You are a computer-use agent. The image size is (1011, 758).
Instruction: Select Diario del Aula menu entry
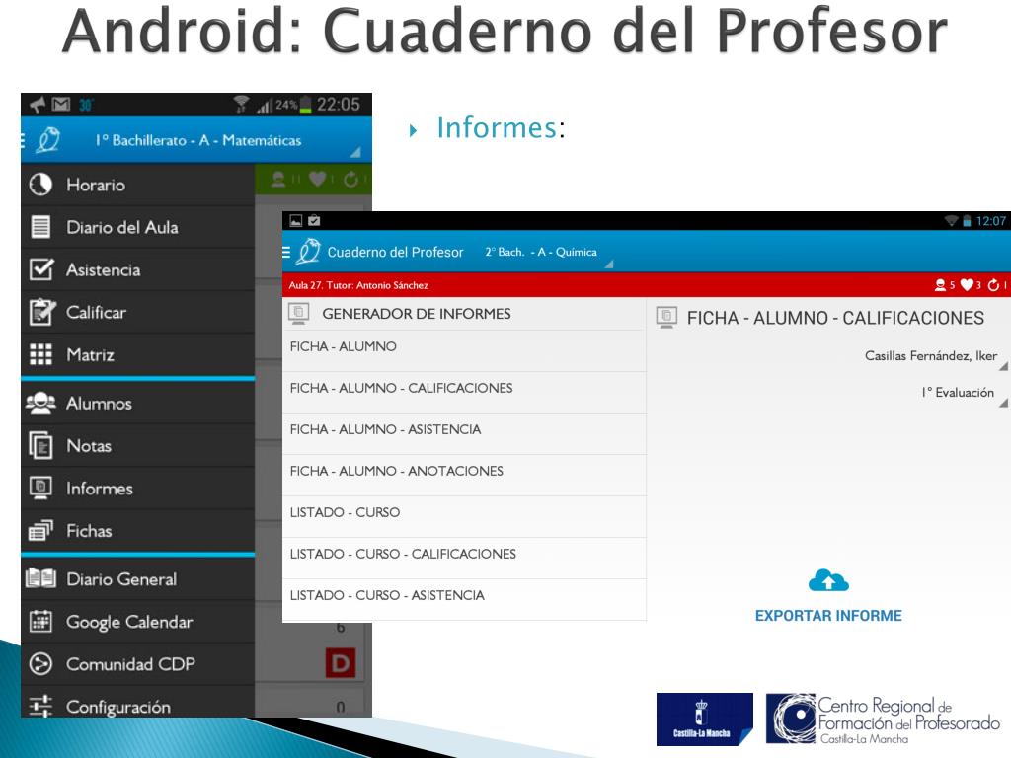[x=138, y=227]
